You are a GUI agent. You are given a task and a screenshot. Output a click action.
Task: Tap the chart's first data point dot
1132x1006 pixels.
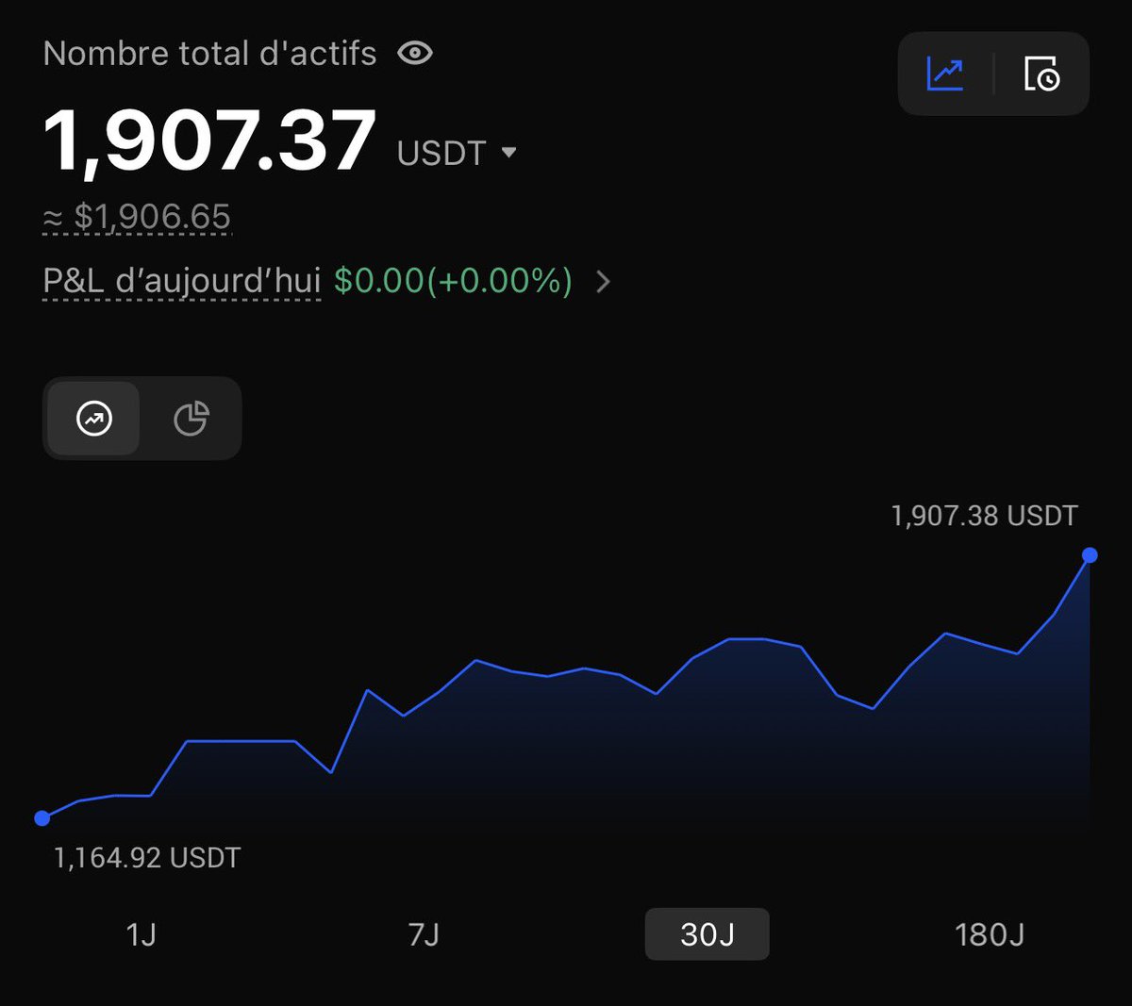pos(42,818)
